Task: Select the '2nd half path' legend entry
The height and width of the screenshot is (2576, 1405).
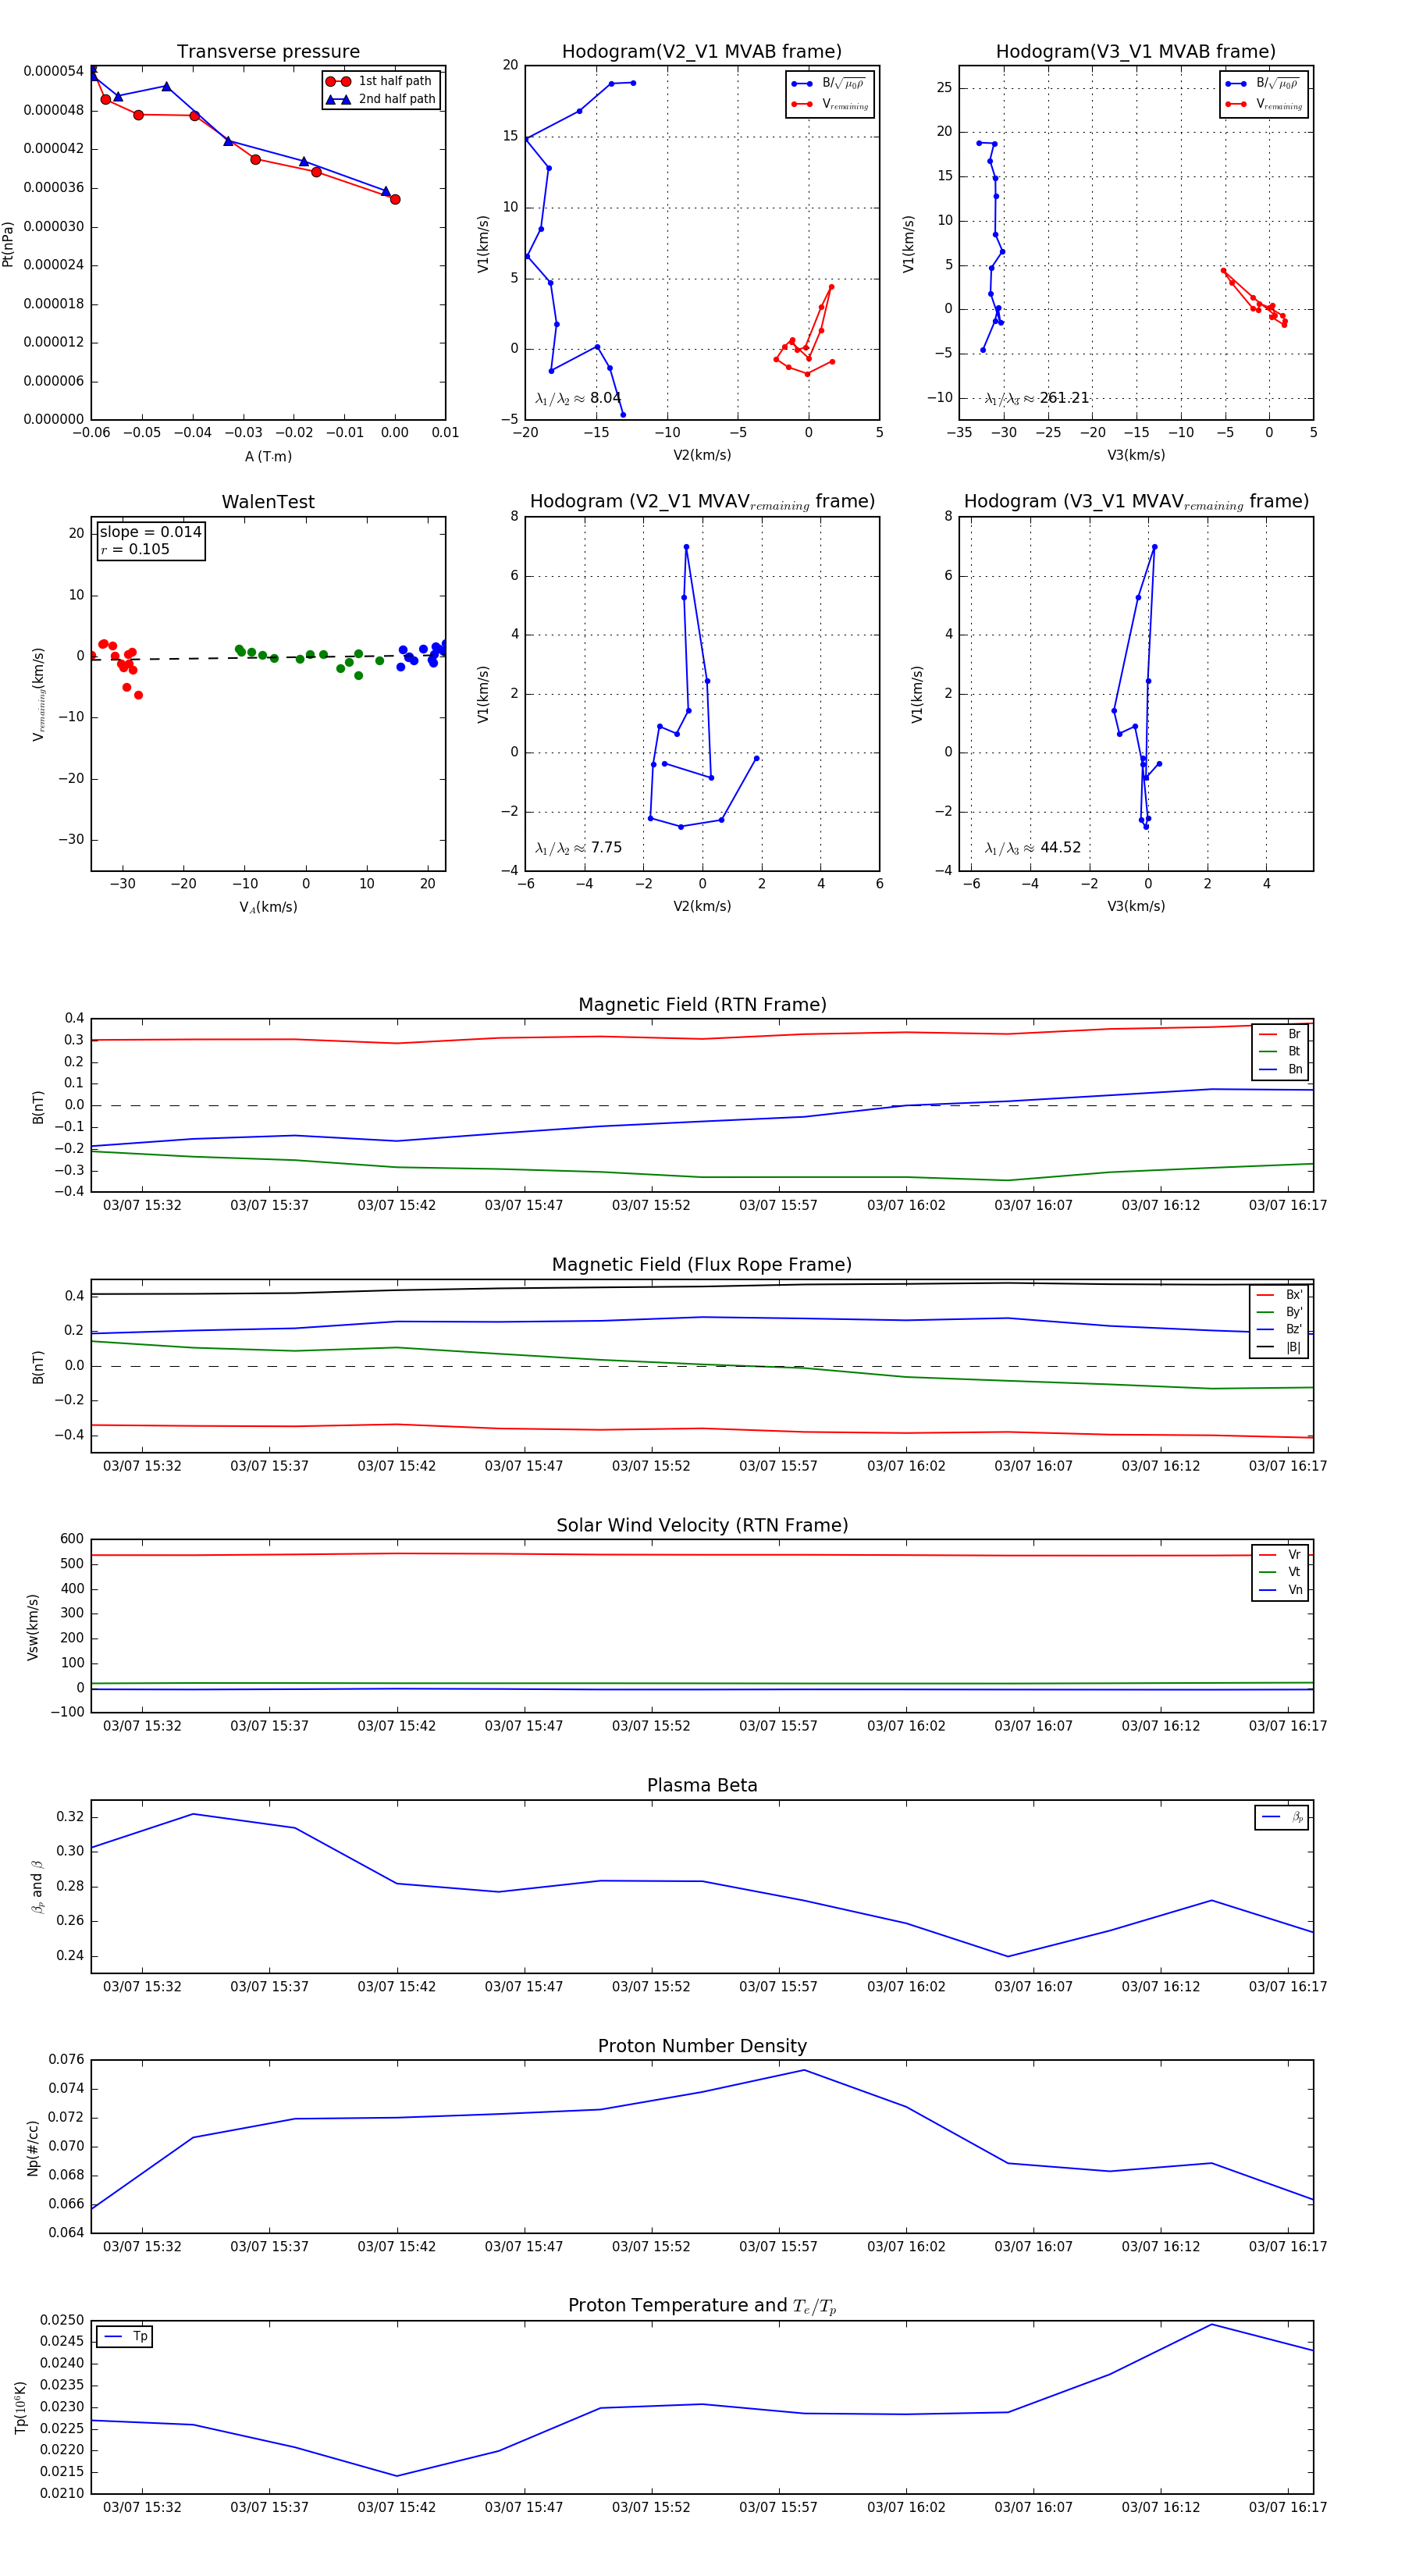Action: (380, 99)
